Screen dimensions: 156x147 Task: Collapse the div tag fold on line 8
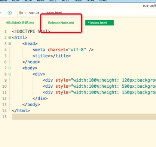10,74
